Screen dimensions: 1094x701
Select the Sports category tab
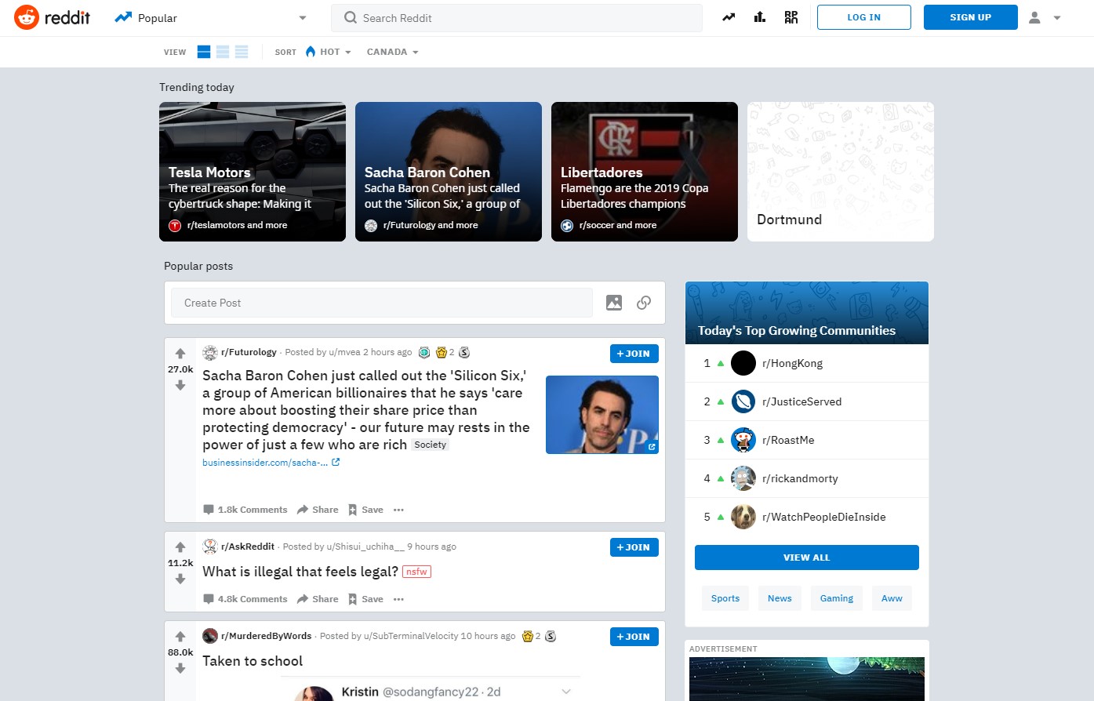pyautogui.click(x=725, y=598)
